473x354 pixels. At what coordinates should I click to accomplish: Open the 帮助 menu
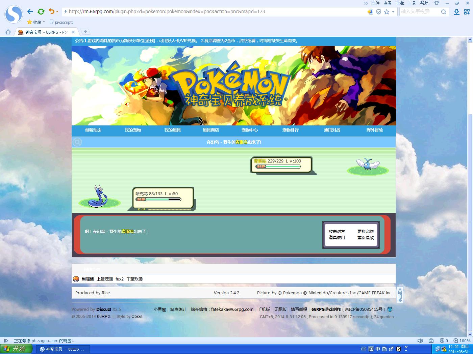424,3
